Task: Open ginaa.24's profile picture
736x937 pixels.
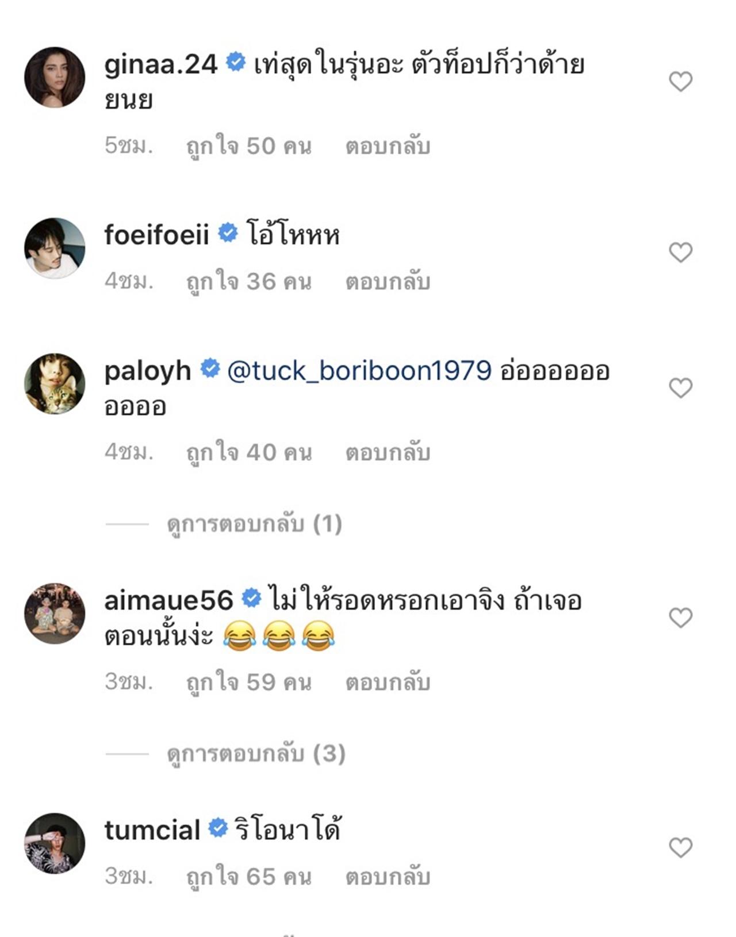Action: tap(55, 77)
